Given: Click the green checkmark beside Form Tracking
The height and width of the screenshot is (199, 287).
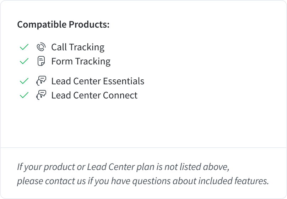Looking at the screenshot, I should pos(24,61).
